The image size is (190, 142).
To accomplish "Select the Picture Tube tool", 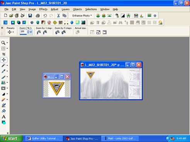I will pyautogui.click(x=4, y=105).
